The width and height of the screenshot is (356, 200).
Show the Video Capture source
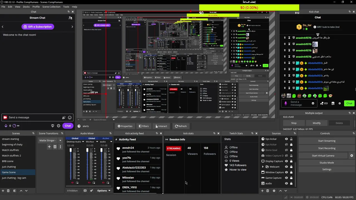286,156
